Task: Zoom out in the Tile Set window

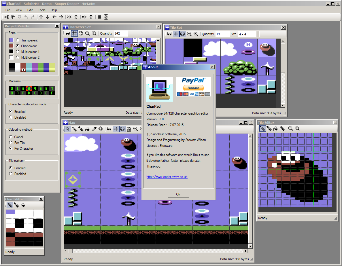Action: pyautogui.click(x=189, y=34)
